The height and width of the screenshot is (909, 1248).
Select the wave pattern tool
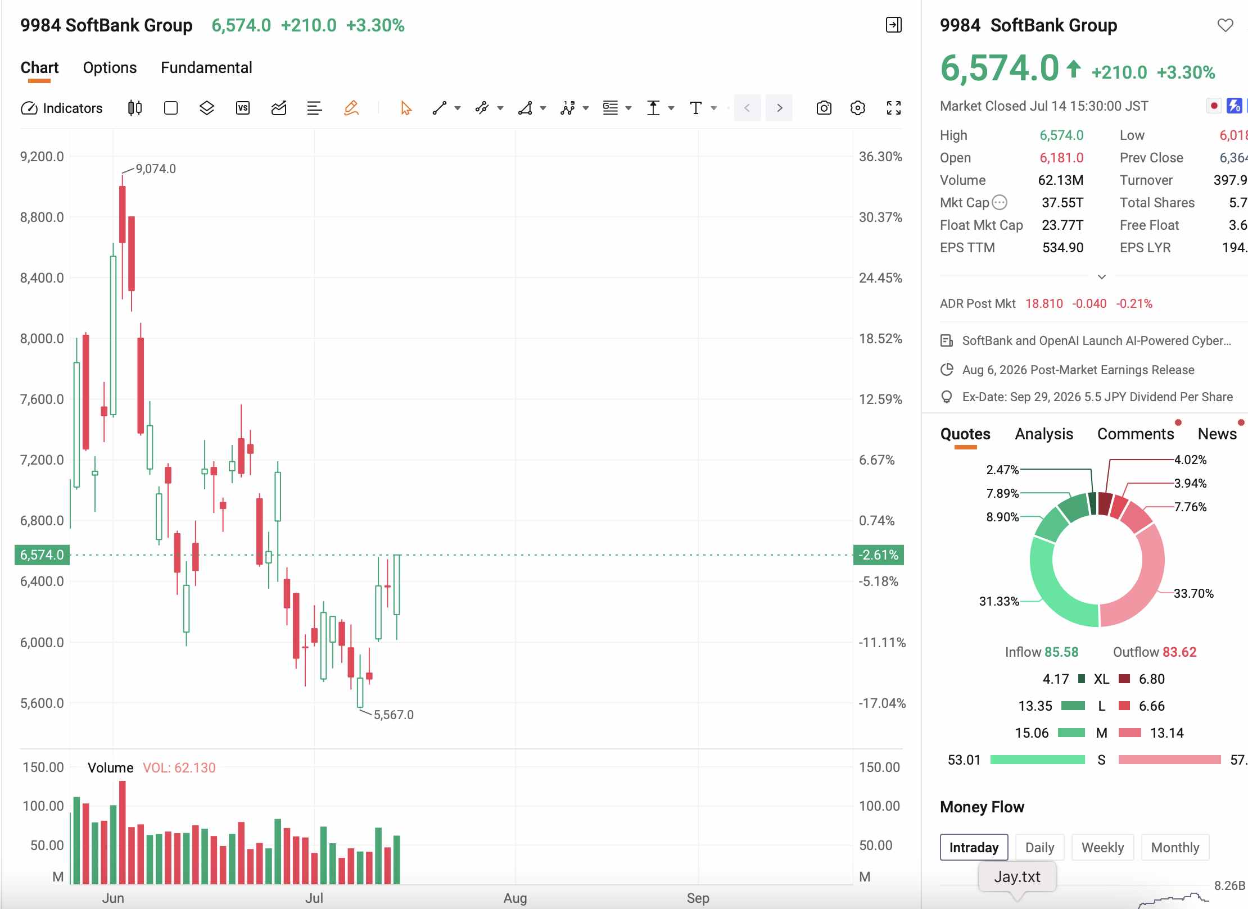point(568,108)
